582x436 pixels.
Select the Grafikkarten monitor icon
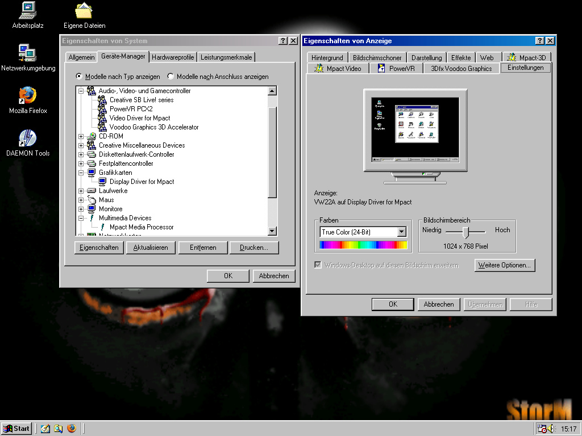(x=92, y=173)
